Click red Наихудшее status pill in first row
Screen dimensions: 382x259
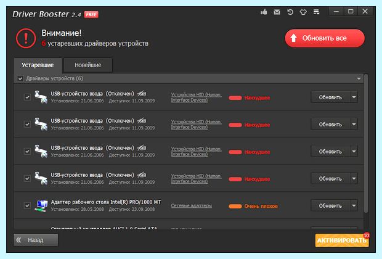pyautogui.click(x=235, y=98)
